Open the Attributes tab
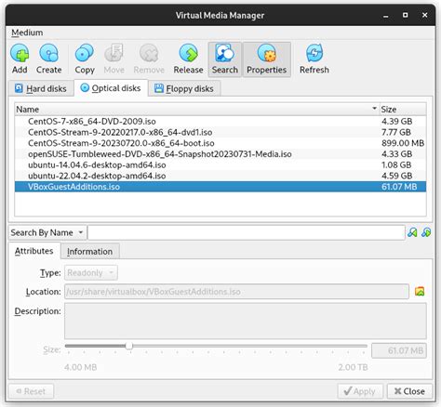 pos(33,251)
